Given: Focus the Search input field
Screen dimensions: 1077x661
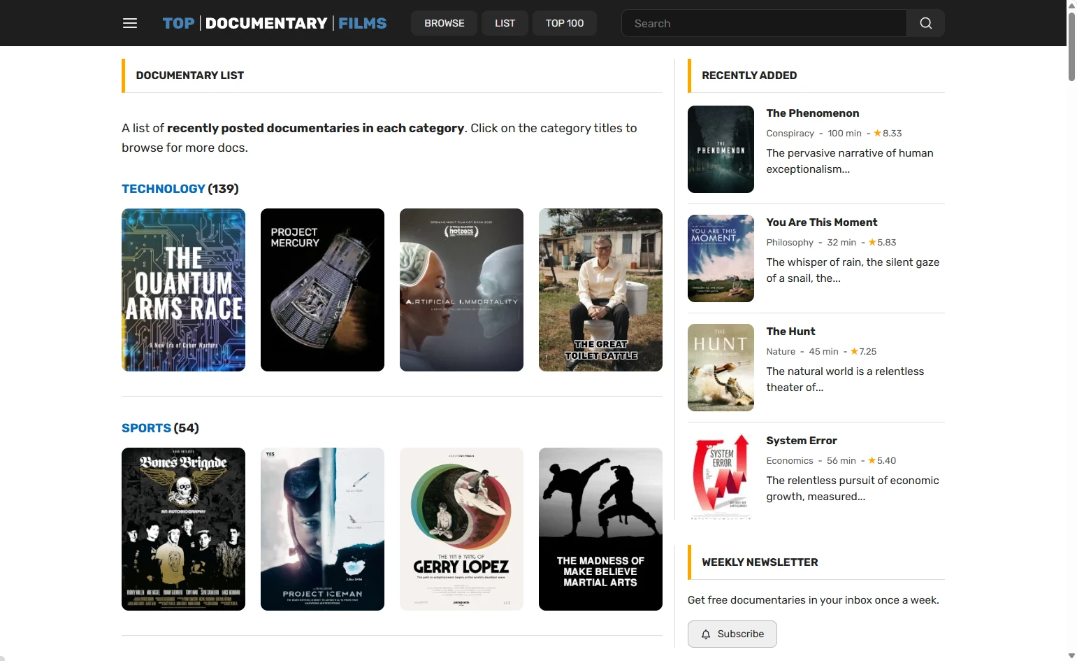Looking at the screenshot, I should point(764,23).
